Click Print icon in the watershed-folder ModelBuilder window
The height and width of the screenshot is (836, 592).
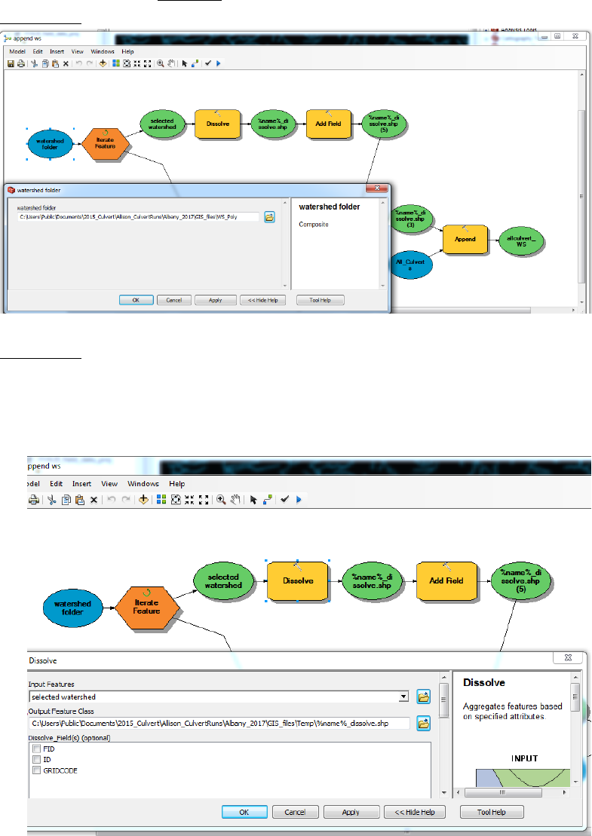pos(20,63)
